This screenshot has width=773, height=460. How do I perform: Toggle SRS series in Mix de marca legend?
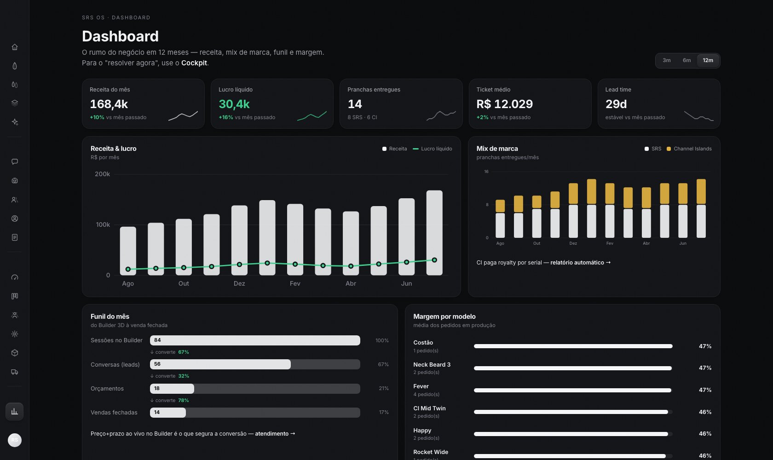point(653,149)
